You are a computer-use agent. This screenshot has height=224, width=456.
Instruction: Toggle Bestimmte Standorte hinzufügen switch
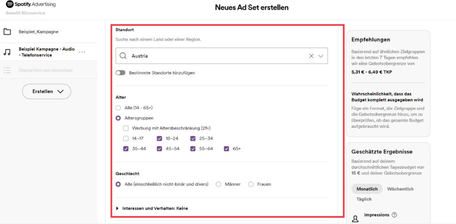click(x=120, y=73)
